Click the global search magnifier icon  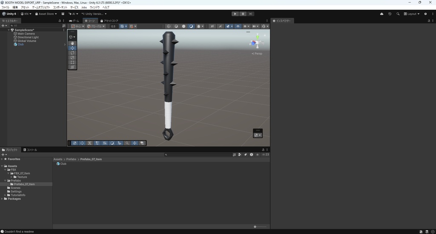[x=398, y=14]
